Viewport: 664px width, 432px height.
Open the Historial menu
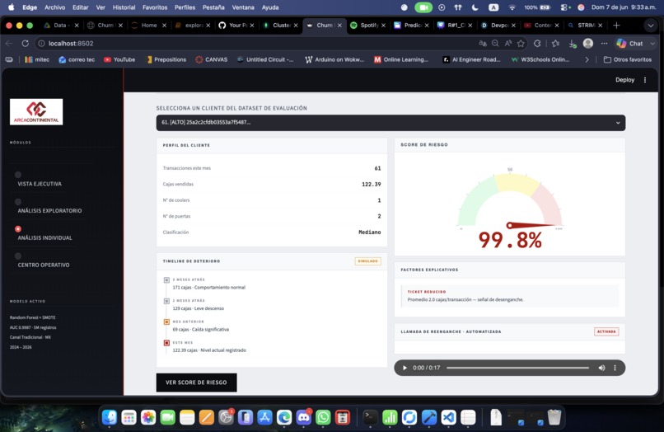tap(124, 7)
